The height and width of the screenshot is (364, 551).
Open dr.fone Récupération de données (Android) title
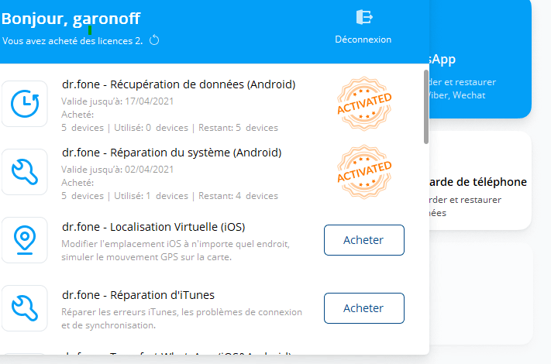[x=178, y=84]
